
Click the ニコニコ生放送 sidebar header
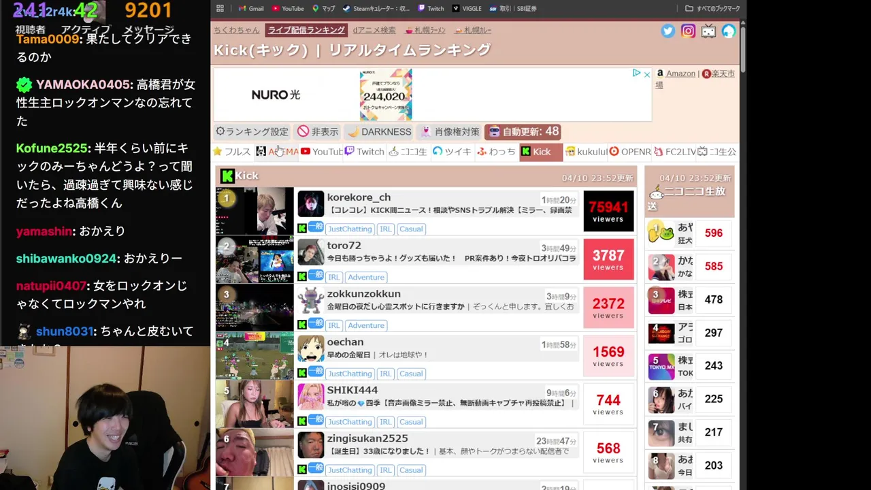(x=689, y=192)
